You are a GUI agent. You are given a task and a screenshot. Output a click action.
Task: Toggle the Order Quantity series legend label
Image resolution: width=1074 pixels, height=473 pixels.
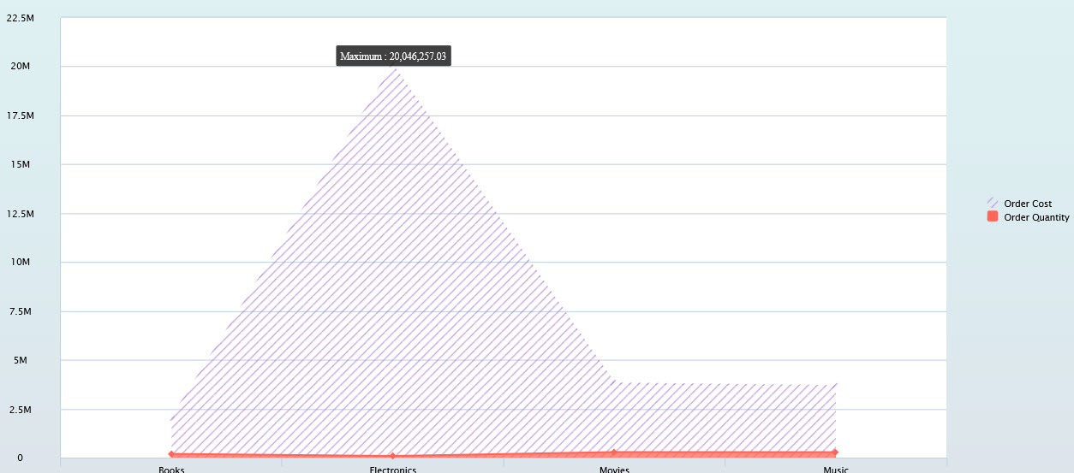point(1036,217)
